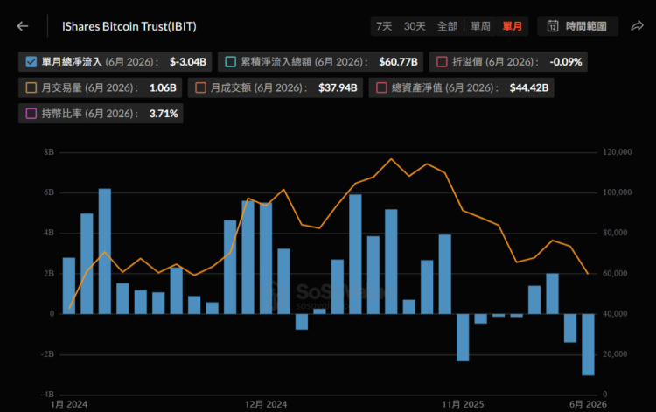
Task: Click the 6B left axis label
Action: coord(49,192)
